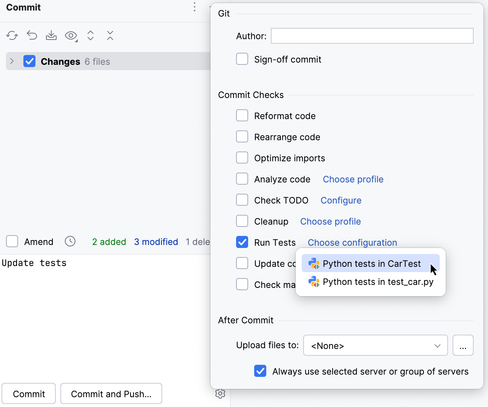
Task: Select Python tests in CarTest configuration
Action: click(x=371, y=263)
